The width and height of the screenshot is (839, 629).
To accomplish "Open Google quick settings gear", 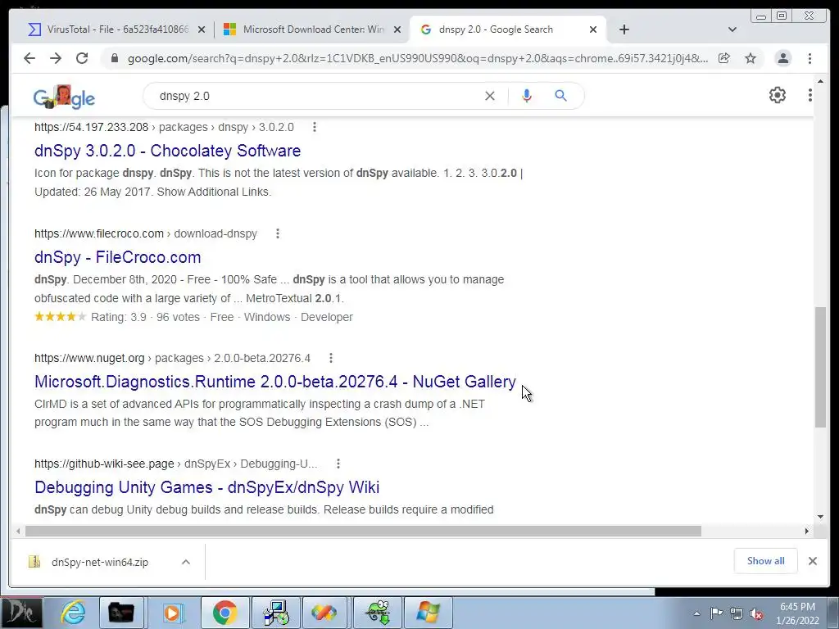I will coord(778,95).
